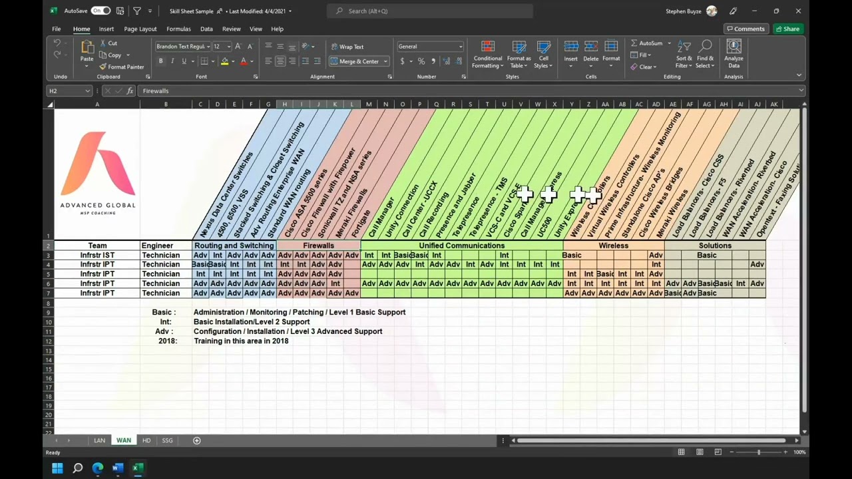Apply Percent Style number format
Screen dimensions: 852x479
[x=421, y=61]
